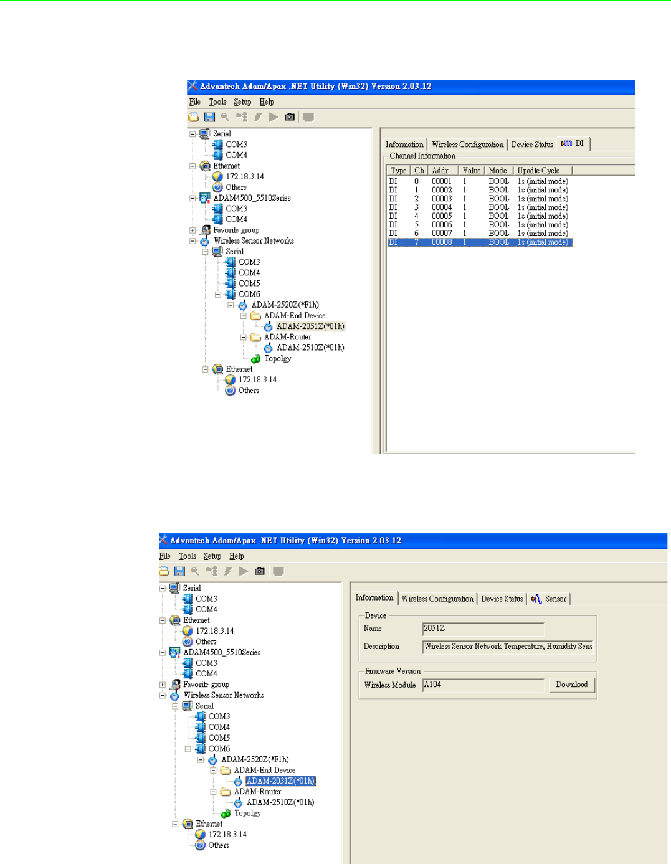This screenshot has width=671, height=864.
Task: Click the network tree toolbar icon in DI window
Action: (x=242, y=117)
